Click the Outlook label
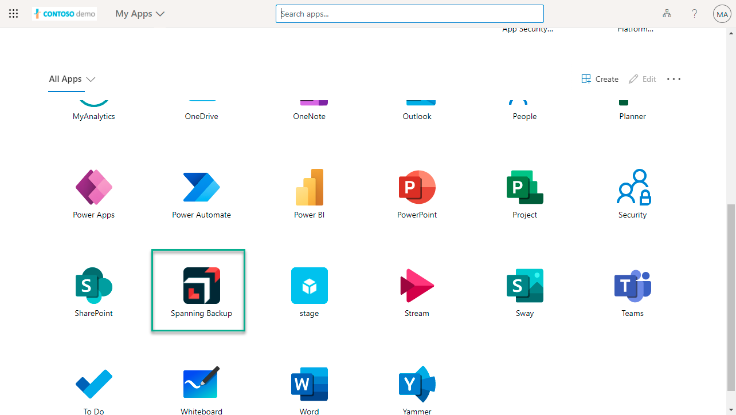The width and height of the screenshot is (736, 415). pos(417,116)
